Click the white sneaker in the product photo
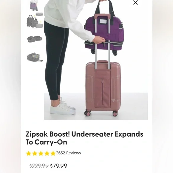 [63, 106]
